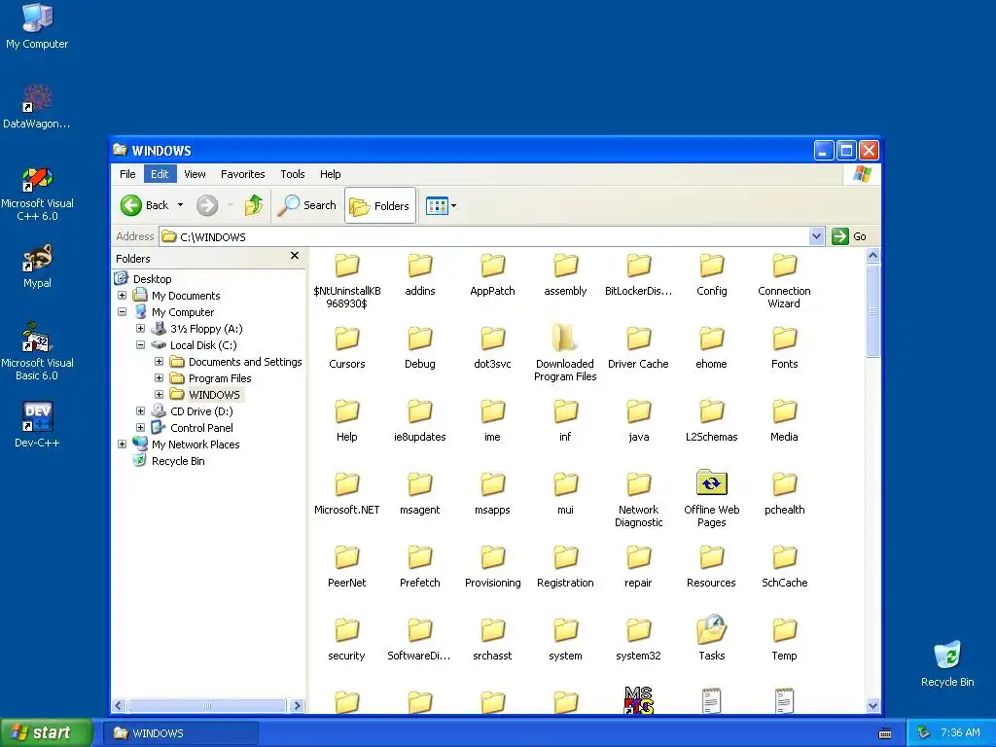Toggle the Folders pane button

point(380,206)
